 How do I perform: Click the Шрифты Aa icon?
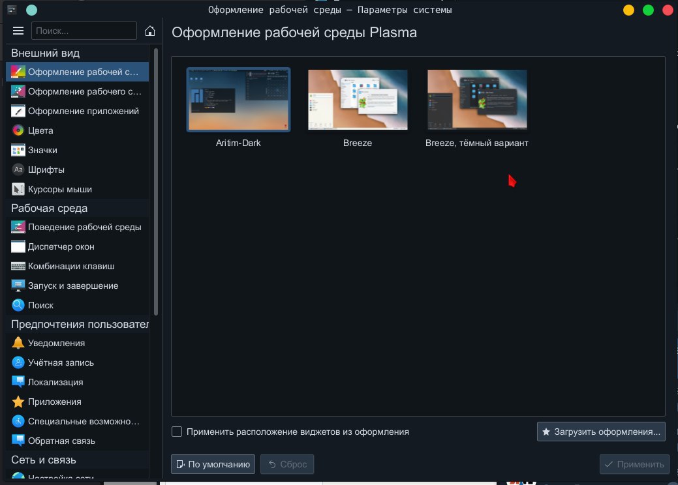[x=18, y=169]
